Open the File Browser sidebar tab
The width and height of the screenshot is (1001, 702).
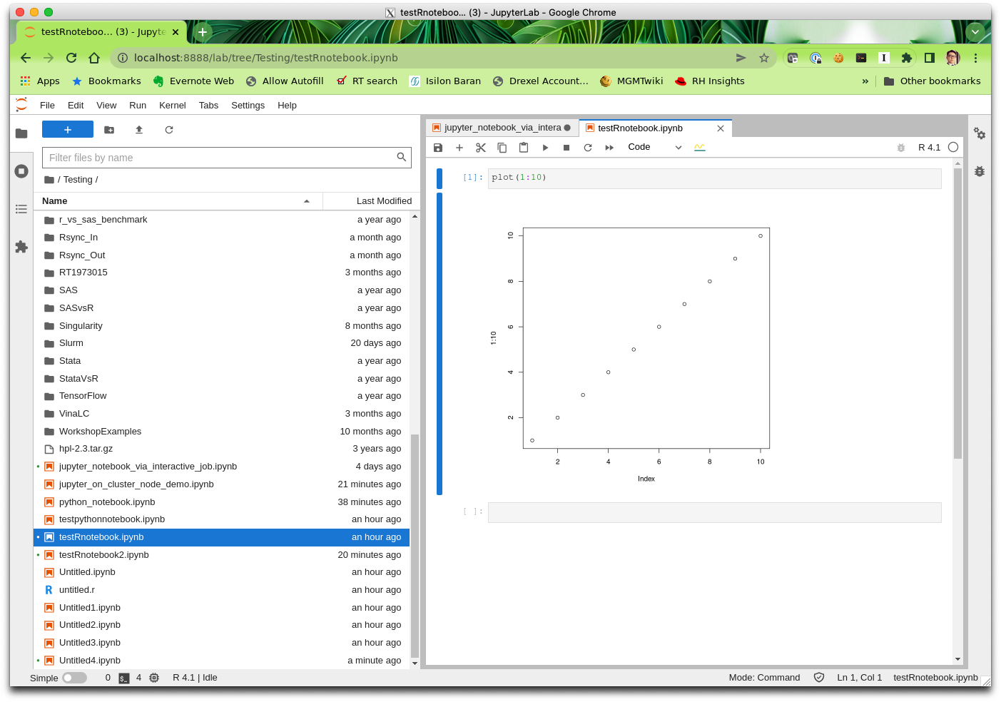click(x=21, y=133)
